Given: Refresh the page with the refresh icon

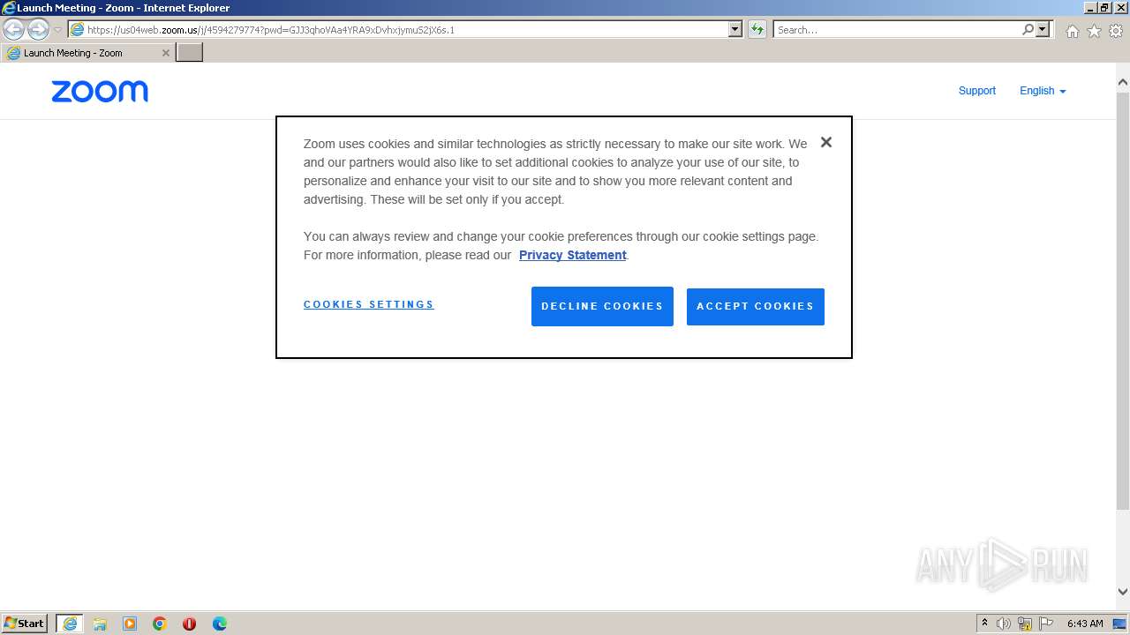Looking at the screenshot, I should (x=757, y=30).
